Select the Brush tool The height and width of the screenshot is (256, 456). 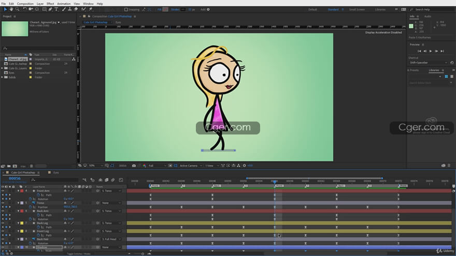coord(64,10)
